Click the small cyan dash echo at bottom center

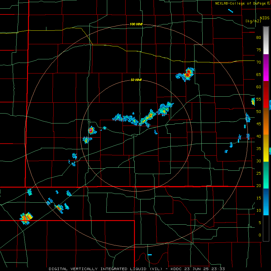(x=150, y=254)
